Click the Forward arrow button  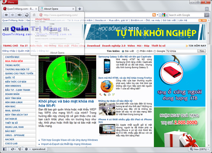pyautogui.click(x=12, y=15)
